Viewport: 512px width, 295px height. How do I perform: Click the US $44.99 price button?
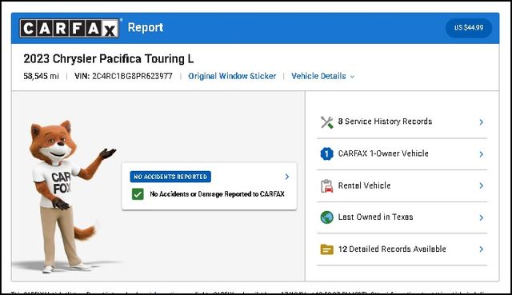tap(469, 28)
